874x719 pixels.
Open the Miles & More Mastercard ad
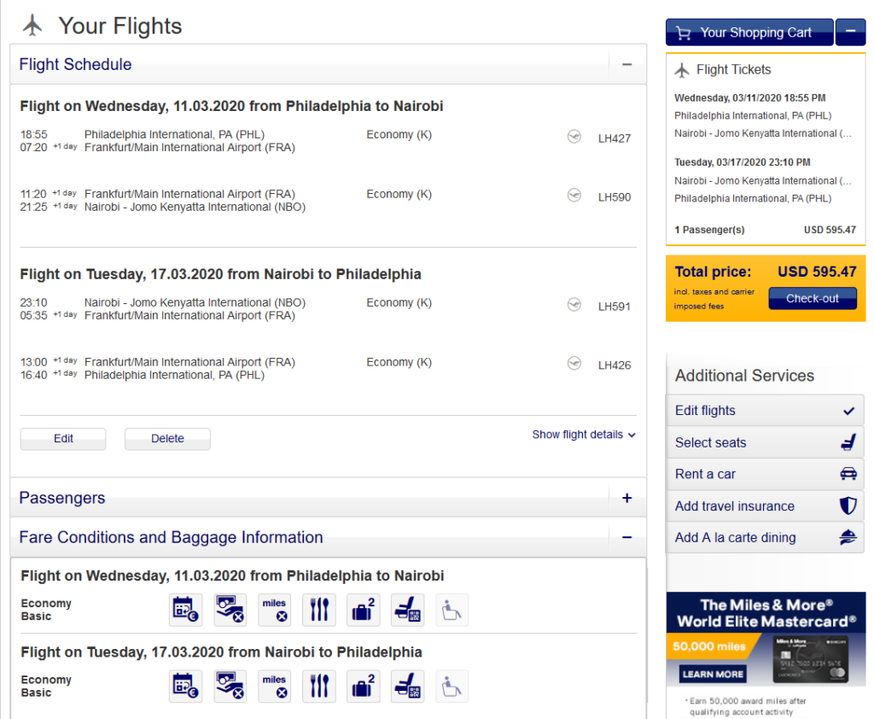pos(766,640)
